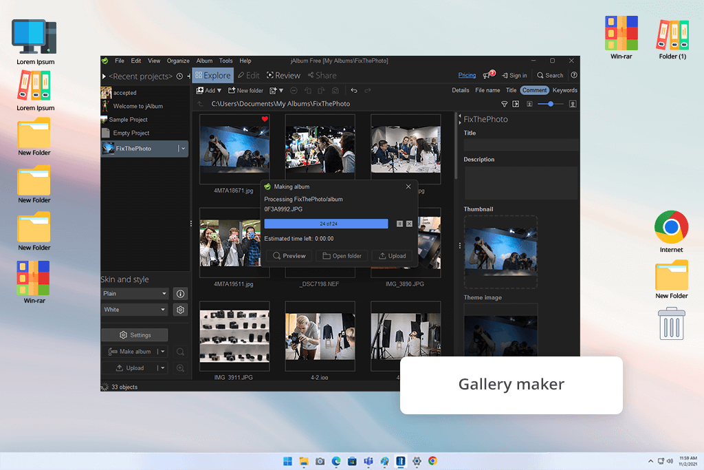704x470 pixels.
Task: Click the Undo arrow icon
Action: [x=354, y=90]
